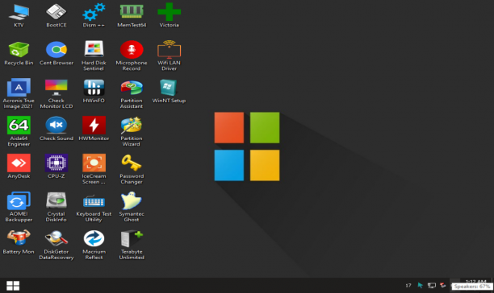This screenshot has height=293, width=494.
Task: Open Password Changer key icon
Action: coord(132,169)
